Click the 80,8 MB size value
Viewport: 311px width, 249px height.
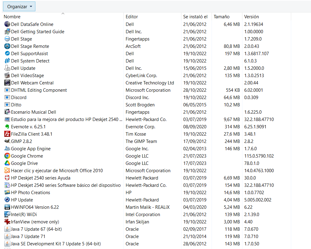[x=232, y=46]
